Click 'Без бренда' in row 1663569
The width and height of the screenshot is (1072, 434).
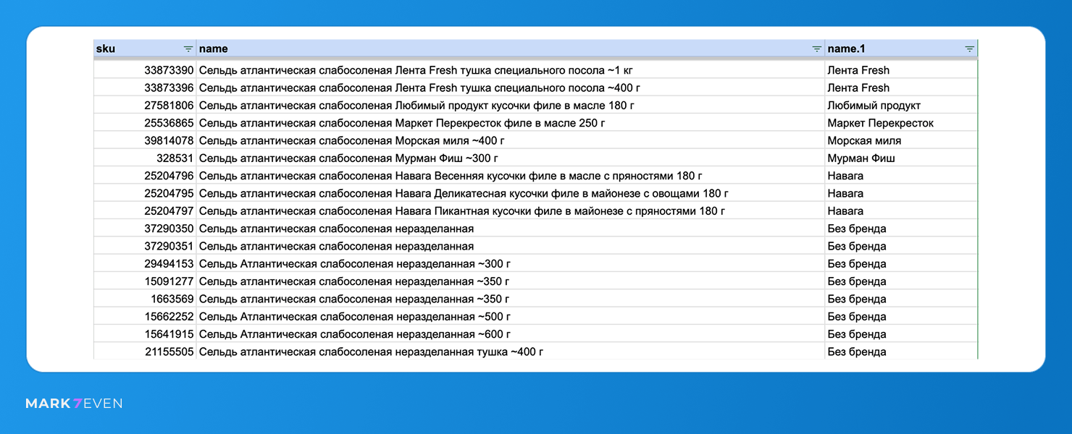902,299
